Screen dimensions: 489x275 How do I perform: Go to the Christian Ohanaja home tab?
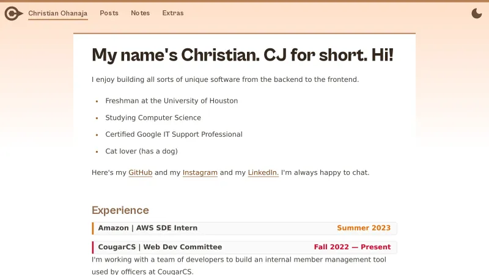coord(58,13)
